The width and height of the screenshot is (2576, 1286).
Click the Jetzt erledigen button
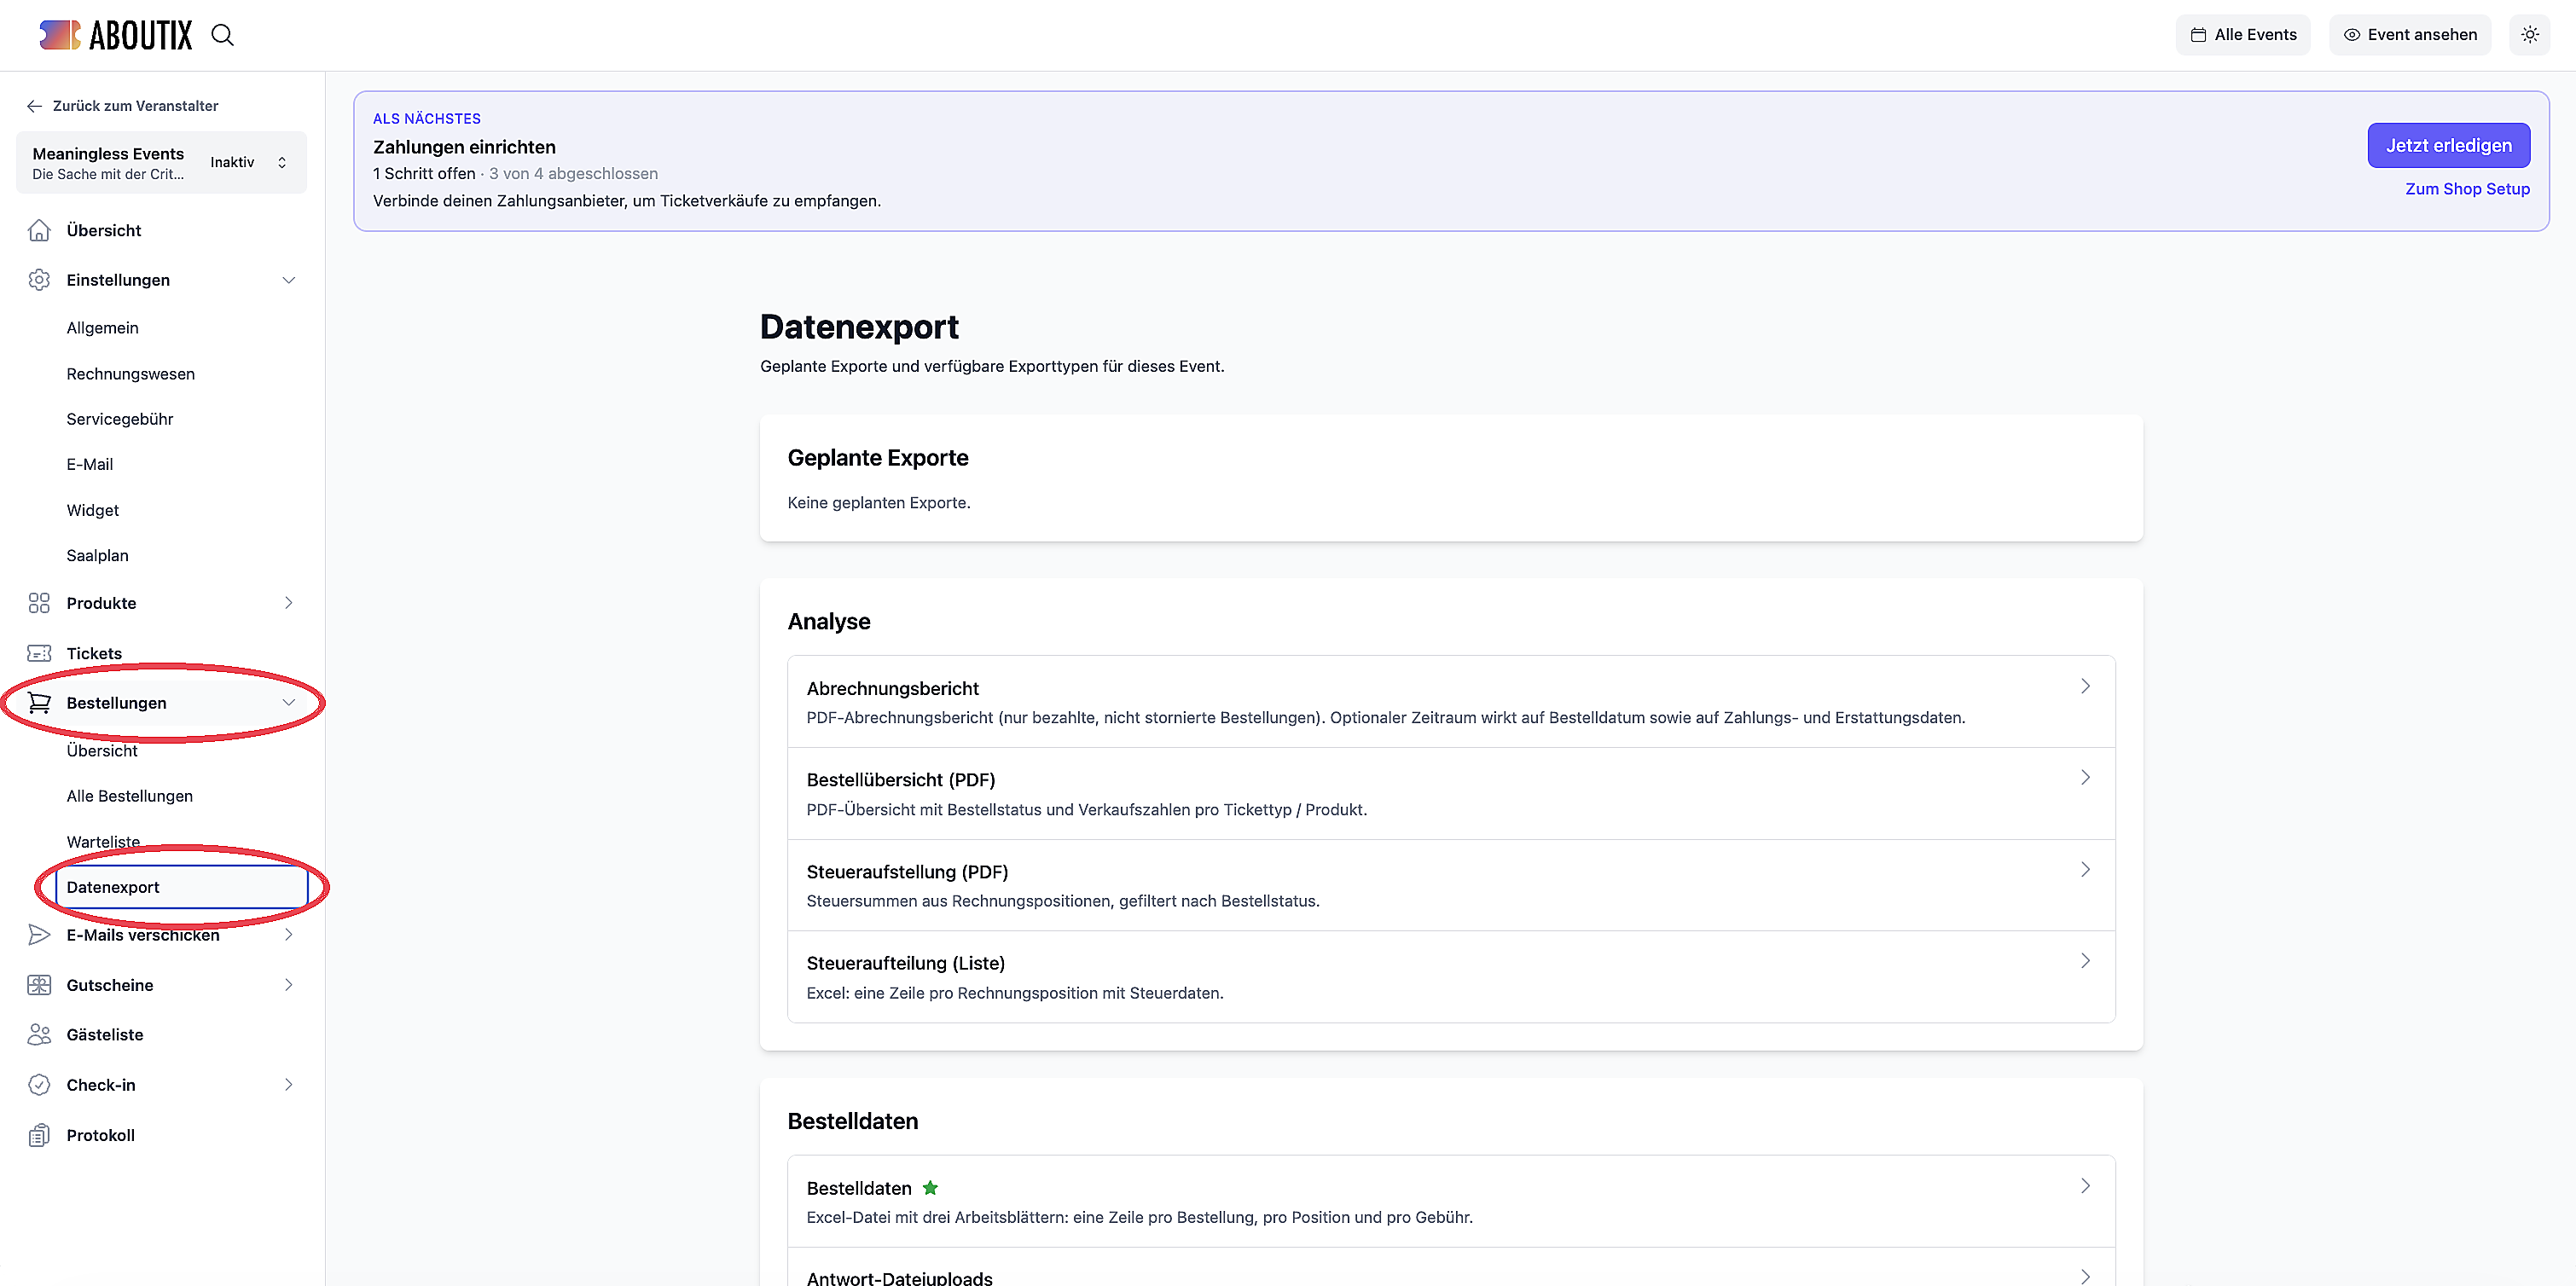coord(2448,145)
